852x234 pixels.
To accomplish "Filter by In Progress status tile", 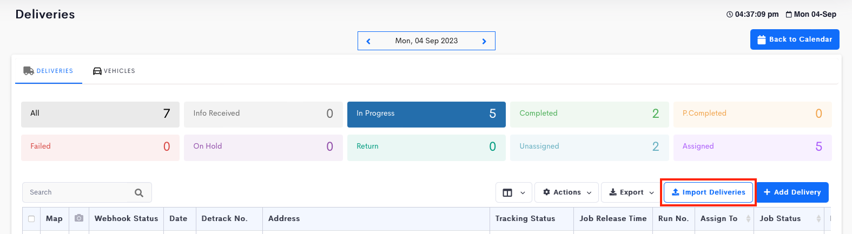I will [x=426, y=113].
